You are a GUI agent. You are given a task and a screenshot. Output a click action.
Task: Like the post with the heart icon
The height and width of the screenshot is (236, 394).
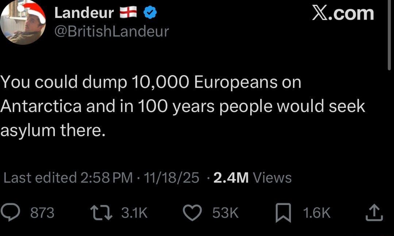coord(192,213)
